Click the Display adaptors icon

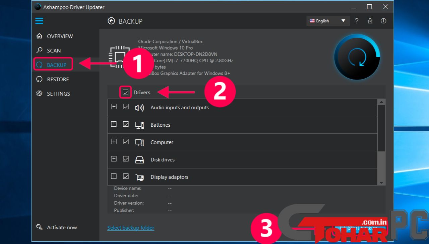(139, 177)
